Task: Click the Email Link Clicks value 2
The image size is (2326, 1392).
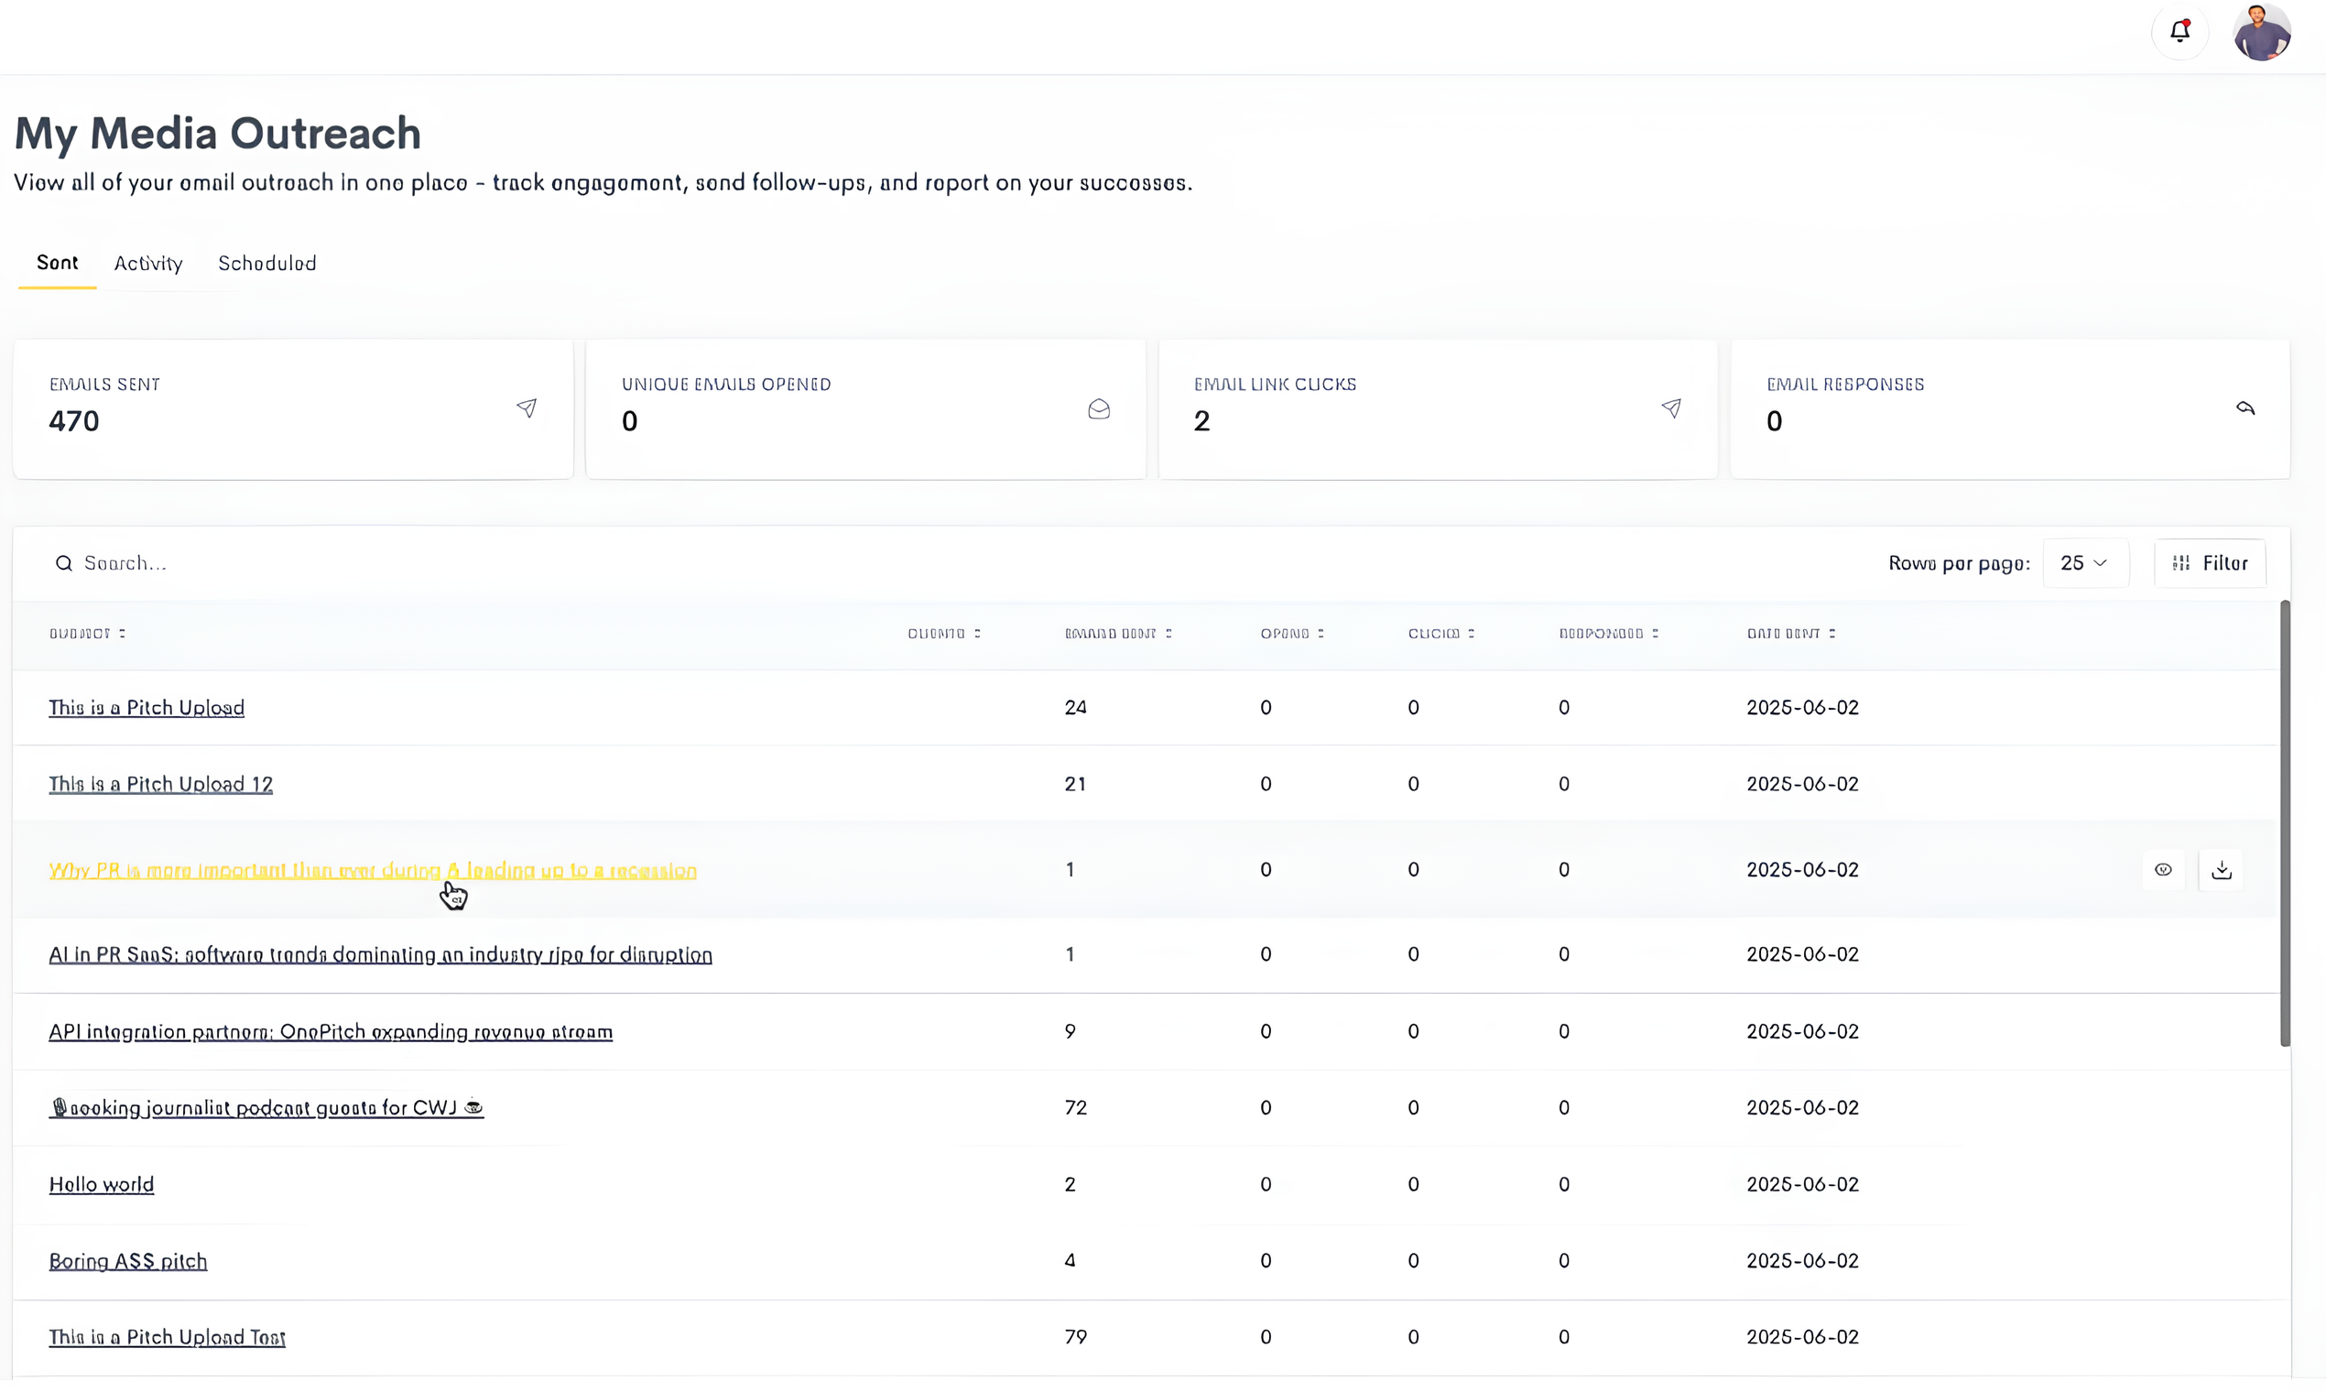Action: click(1201, 421)
